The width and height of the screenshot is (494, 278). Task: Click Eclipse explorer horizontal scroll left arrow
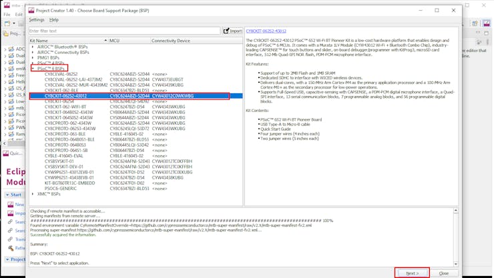click(x=5, y=143)
